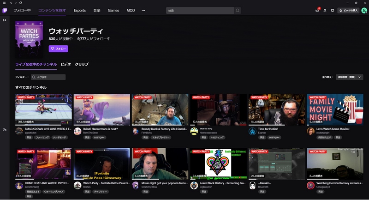Open the Games nav tab
This screenshot has width=369, height=200.
(113, 11)
